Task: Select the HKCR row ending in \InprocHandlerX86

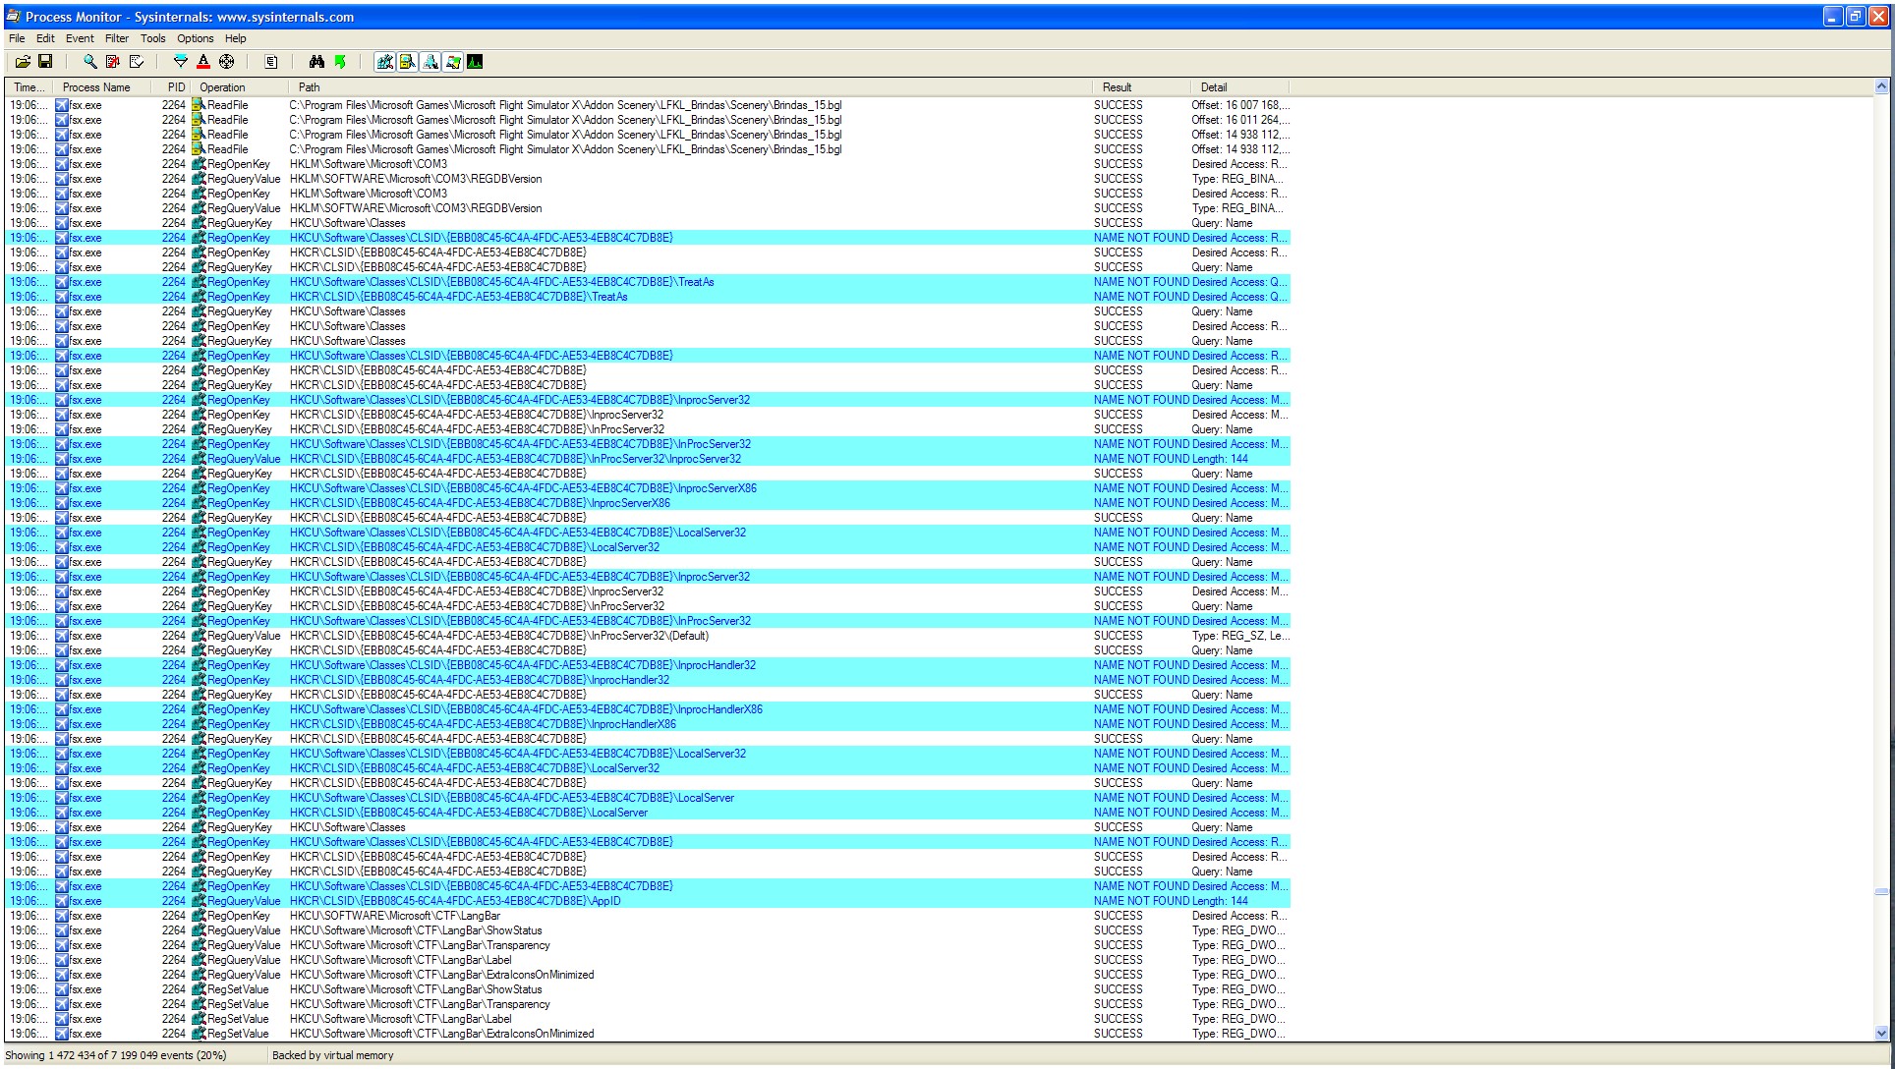Action: (x=648, y=724)
